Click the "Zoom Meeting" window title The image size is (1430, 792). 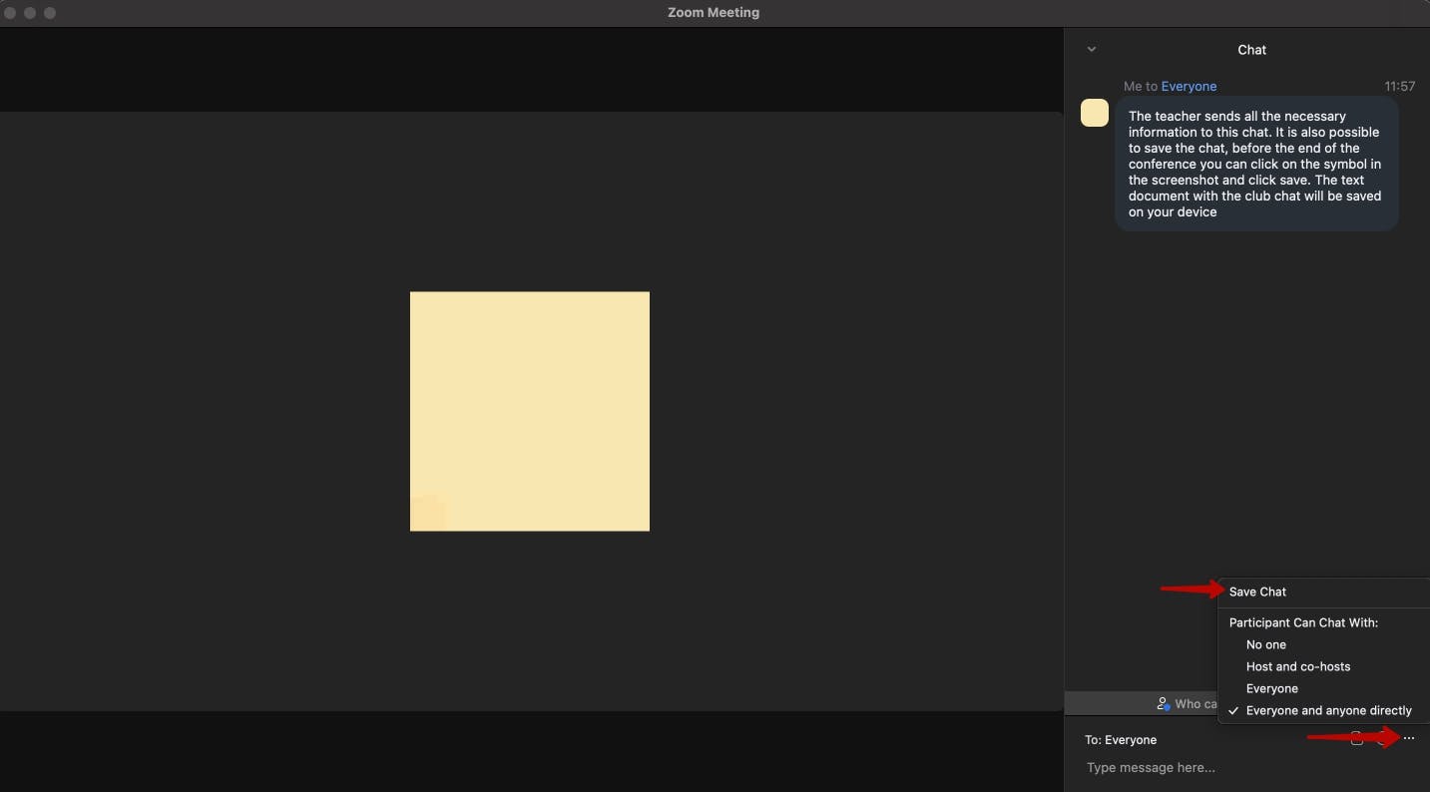tap(714, 13)
